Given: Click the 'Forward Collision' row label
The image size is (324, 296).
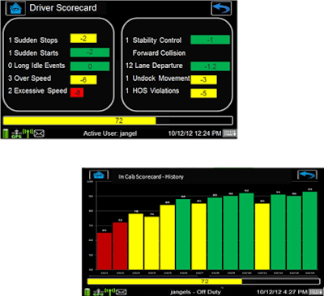Looking at the screenshot, I should (159, 53).
